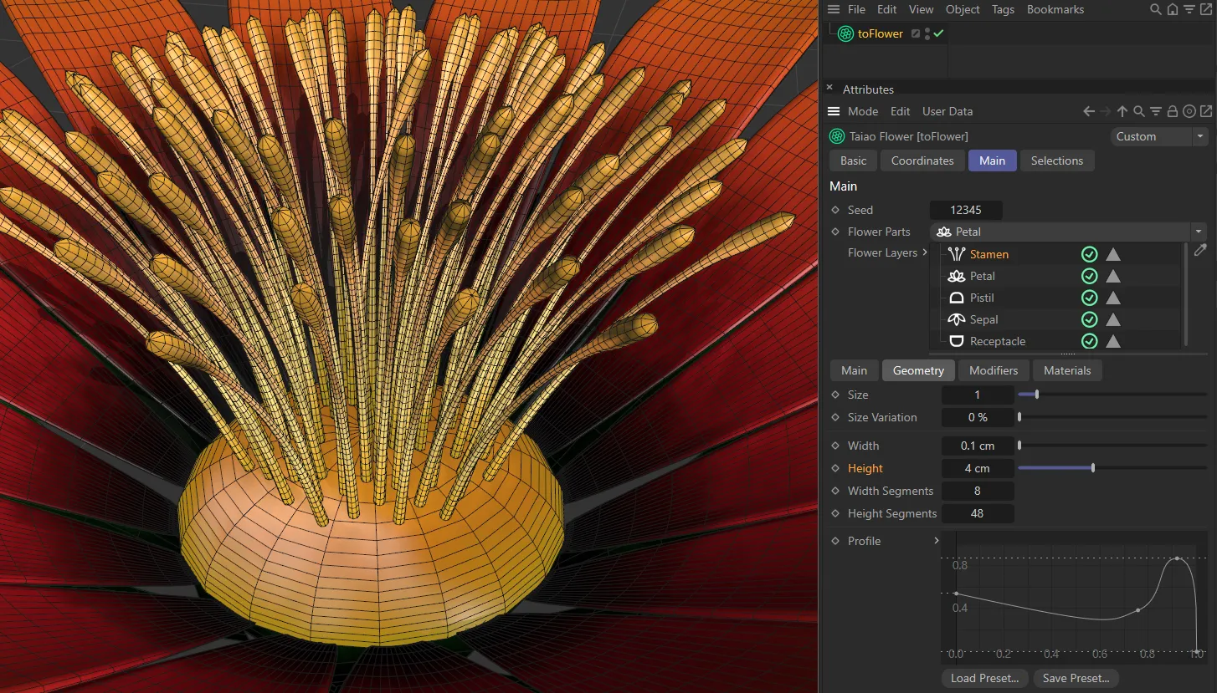The width and height of the screenshot is (1217, 693).
Task: Click the toFlower object icon
Action: click(x=845, y=33)
